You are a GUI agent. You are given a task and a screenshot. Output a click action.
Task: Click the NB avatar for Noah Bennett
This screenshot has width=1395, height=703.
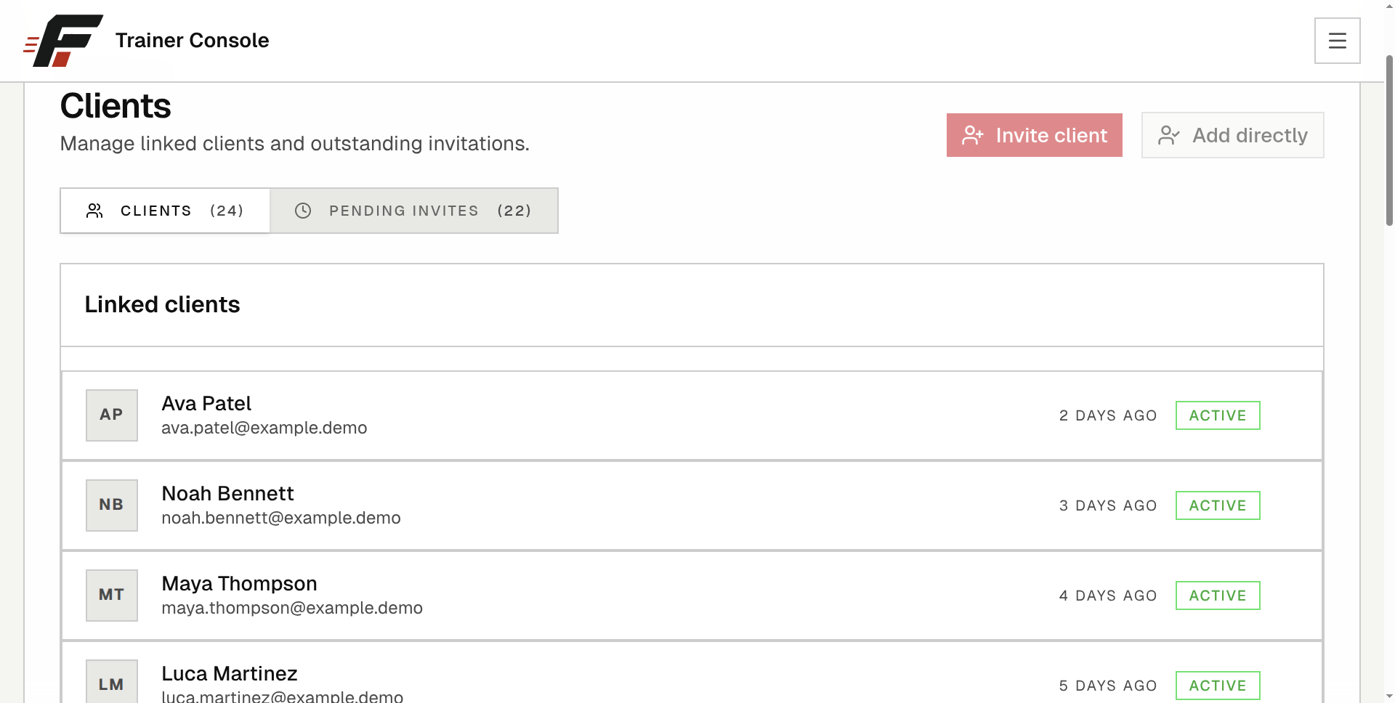pyautogui.click(x=112, y=505)
